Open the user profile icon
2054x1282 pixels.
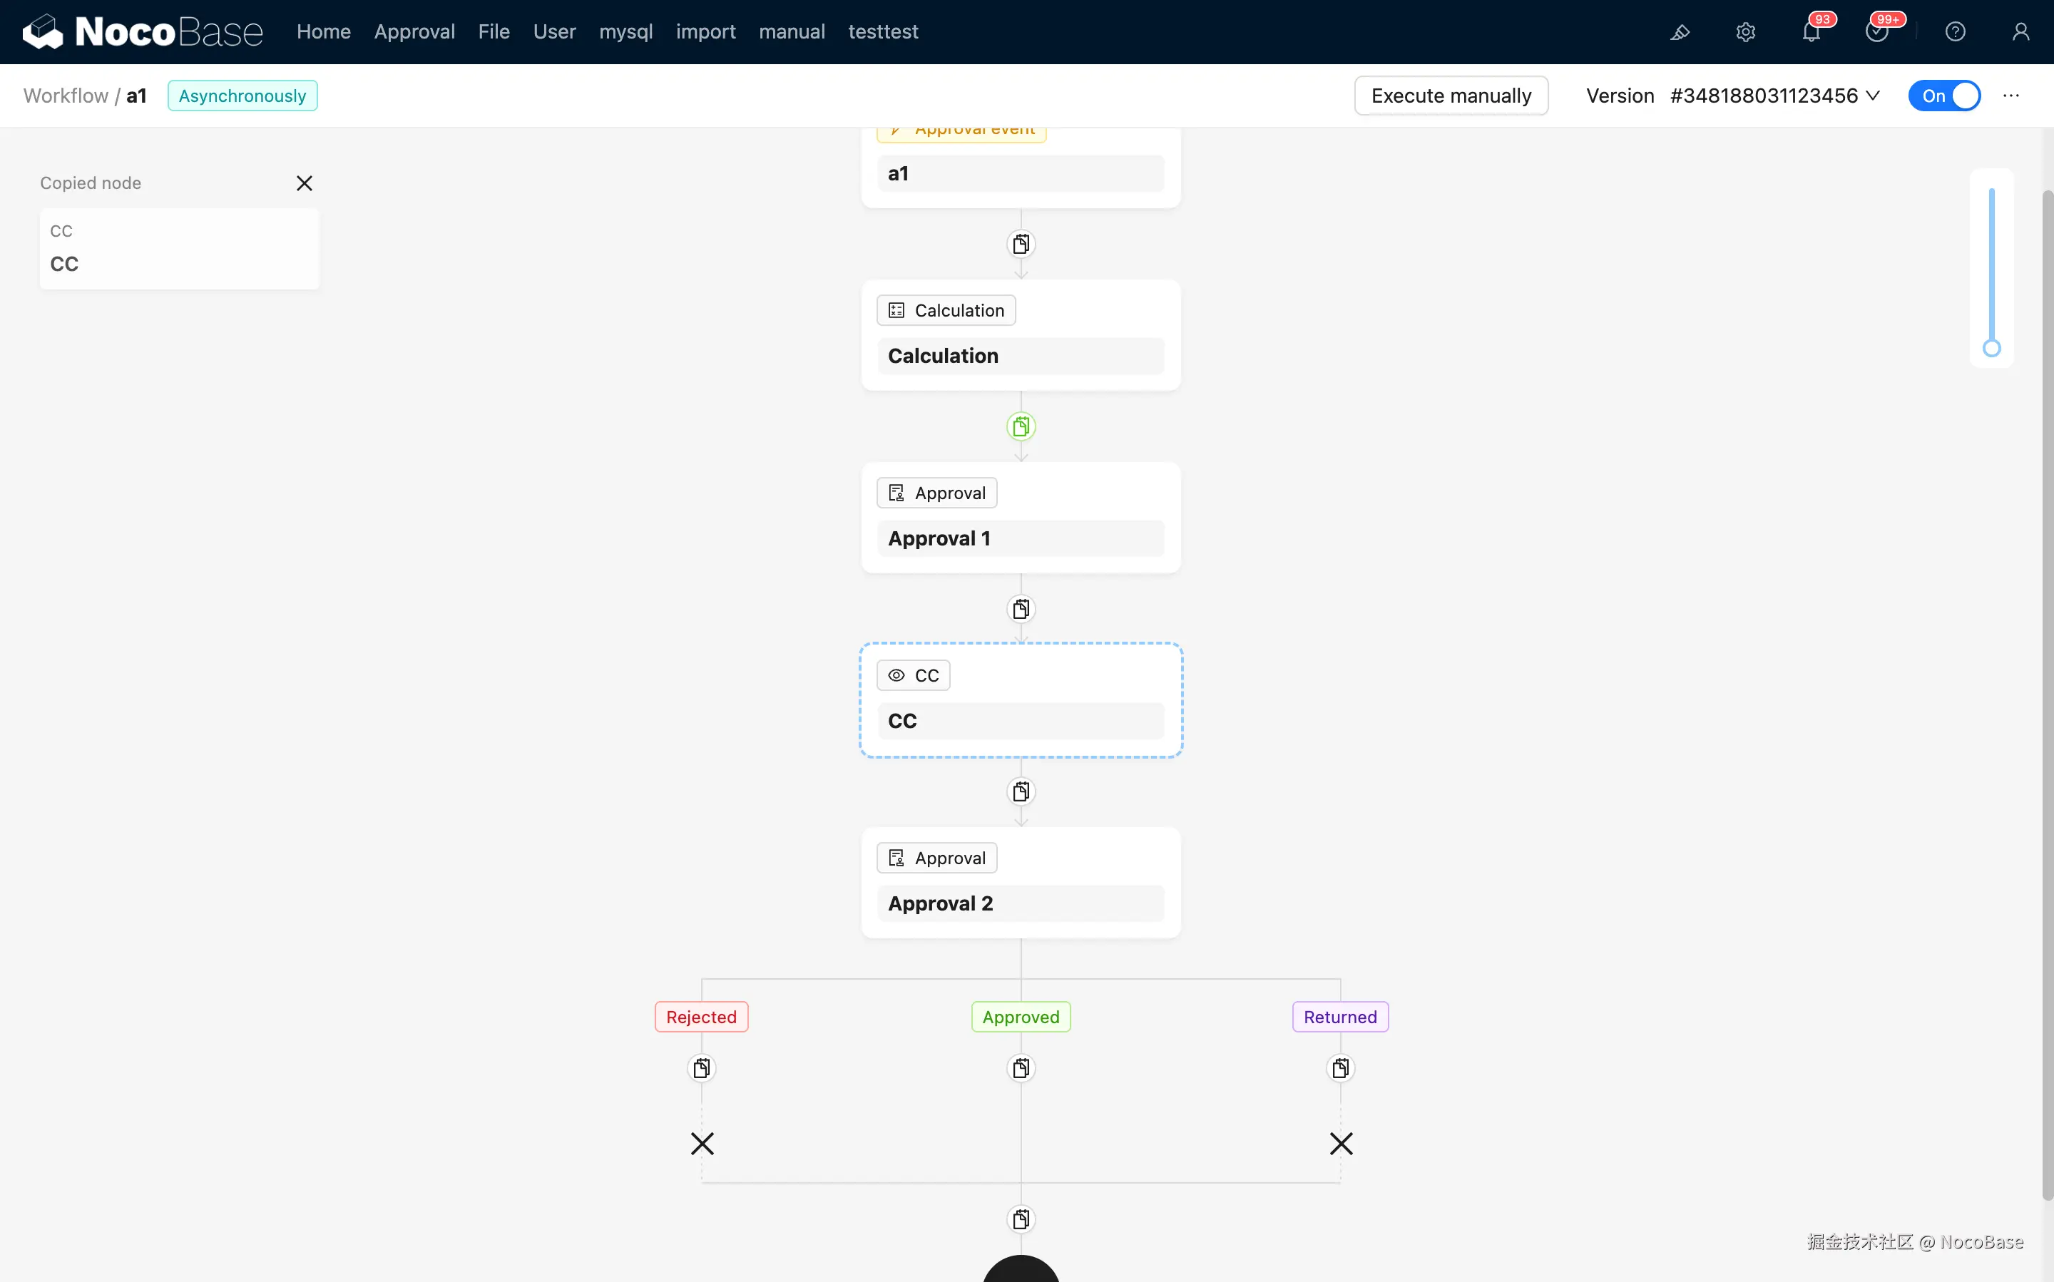pyautogui.click(x=2020, y=32)
